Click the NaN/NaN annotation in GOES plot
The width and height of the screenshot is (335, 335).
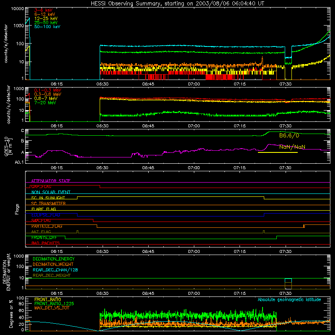[292, 147]
